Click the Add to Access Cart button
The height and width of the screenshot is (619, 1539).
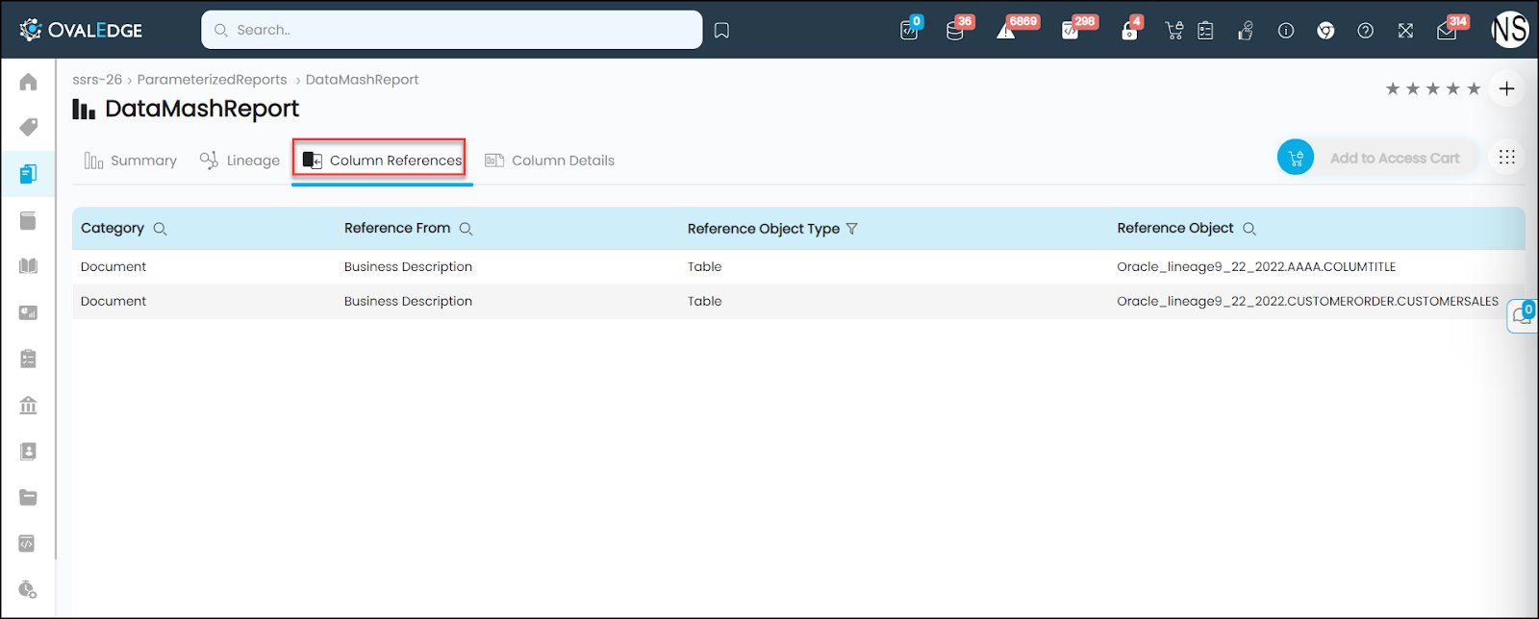click(x=1395, y=159)
